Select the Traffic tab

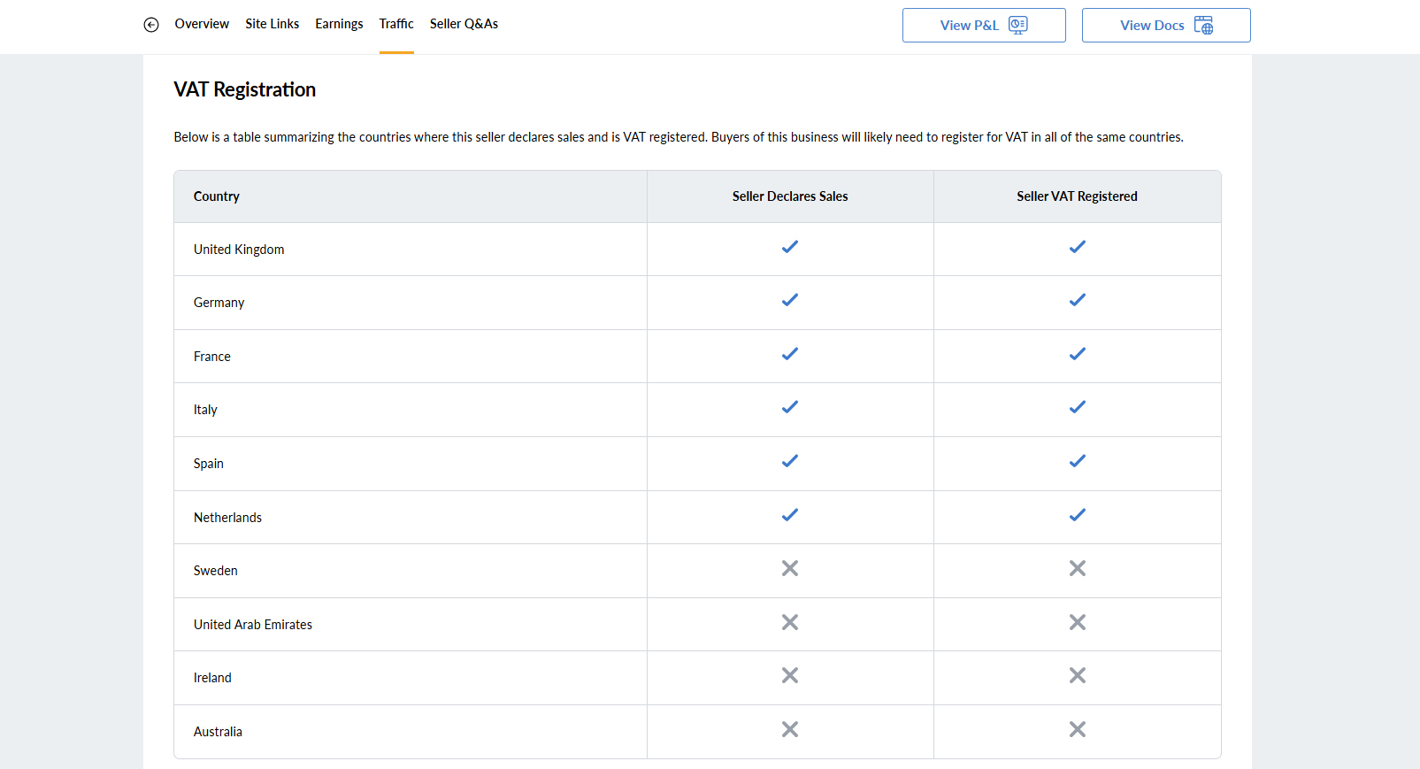coord(396,24)
